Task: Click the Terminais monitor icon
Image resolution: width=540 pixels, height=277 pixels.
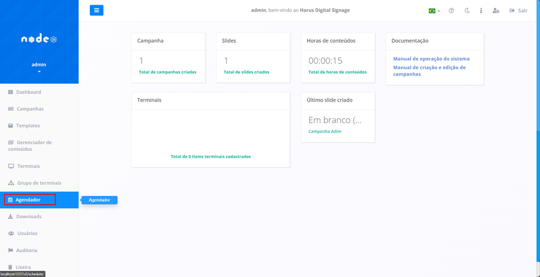Action: [x=11, y=166]
